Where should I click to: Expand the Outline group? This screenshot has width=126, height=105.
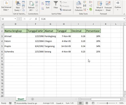(x=118, y=6)
